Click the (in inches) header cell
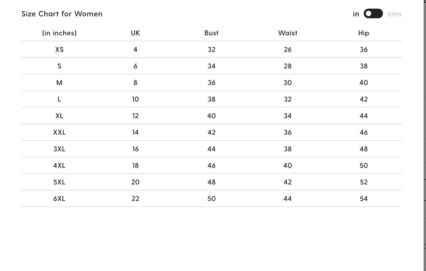426x271 pixels. [59, 33]
